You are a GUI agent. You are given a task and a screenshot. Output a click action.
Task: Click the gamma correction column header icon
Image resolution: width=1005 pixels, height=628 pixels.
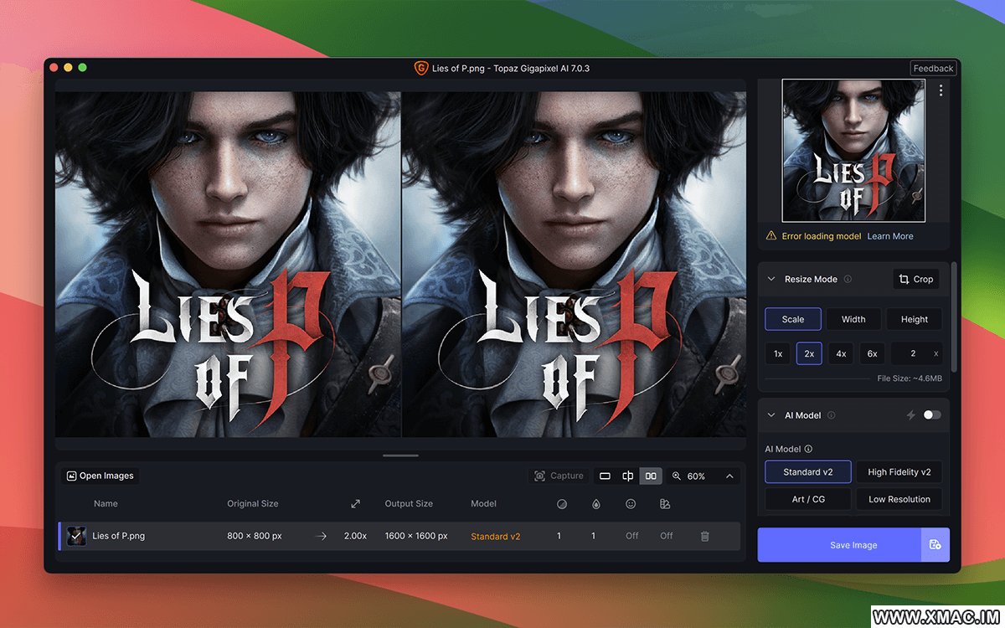(665, 504)
